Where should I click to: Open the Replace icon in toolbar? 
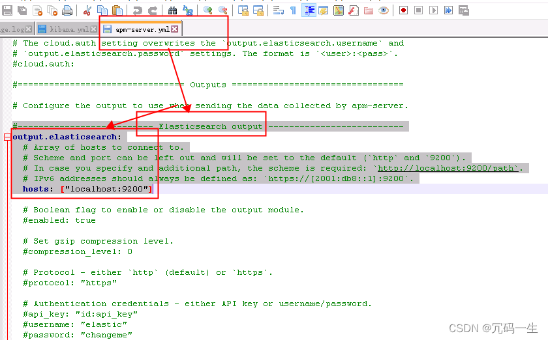tap(188, 11)
